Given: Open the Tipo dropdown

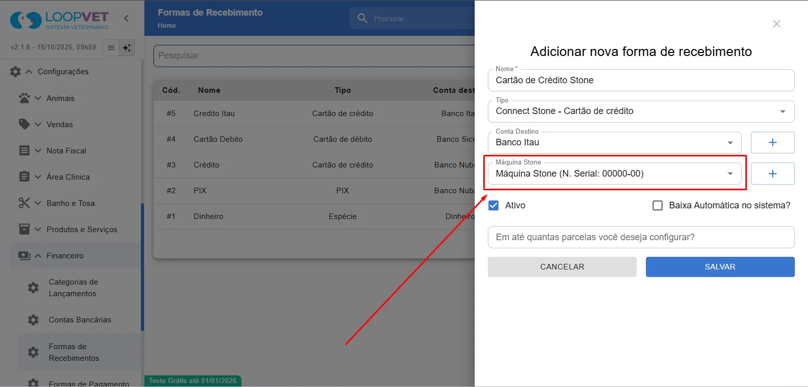Looking at the screenshot, I should coord(641,112).
